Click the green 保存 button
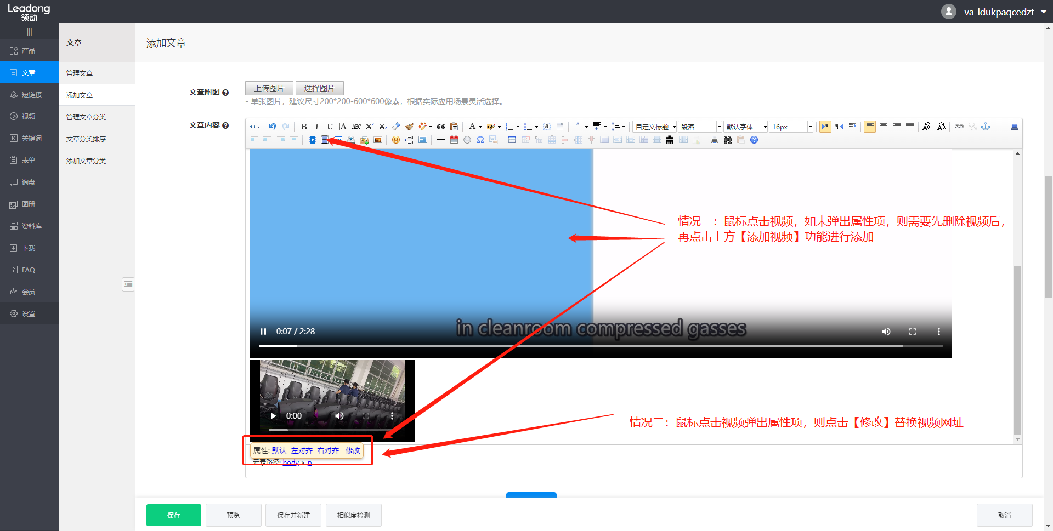This screenshot has height=531, width=1053. coord(174,515)
